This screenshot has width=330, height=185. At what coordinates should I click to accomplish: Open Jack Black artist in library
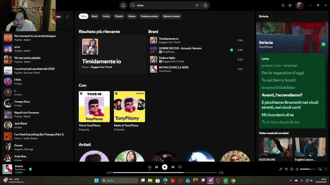37,125
